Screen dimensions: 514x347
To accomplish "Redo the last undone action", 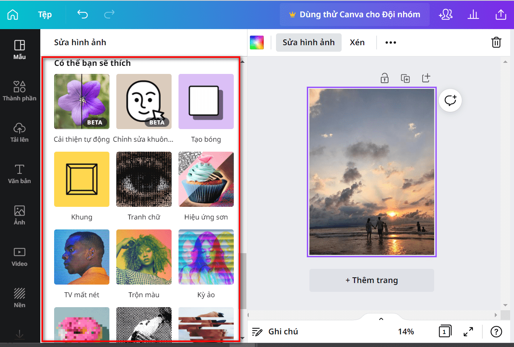I will coord(109,15).
